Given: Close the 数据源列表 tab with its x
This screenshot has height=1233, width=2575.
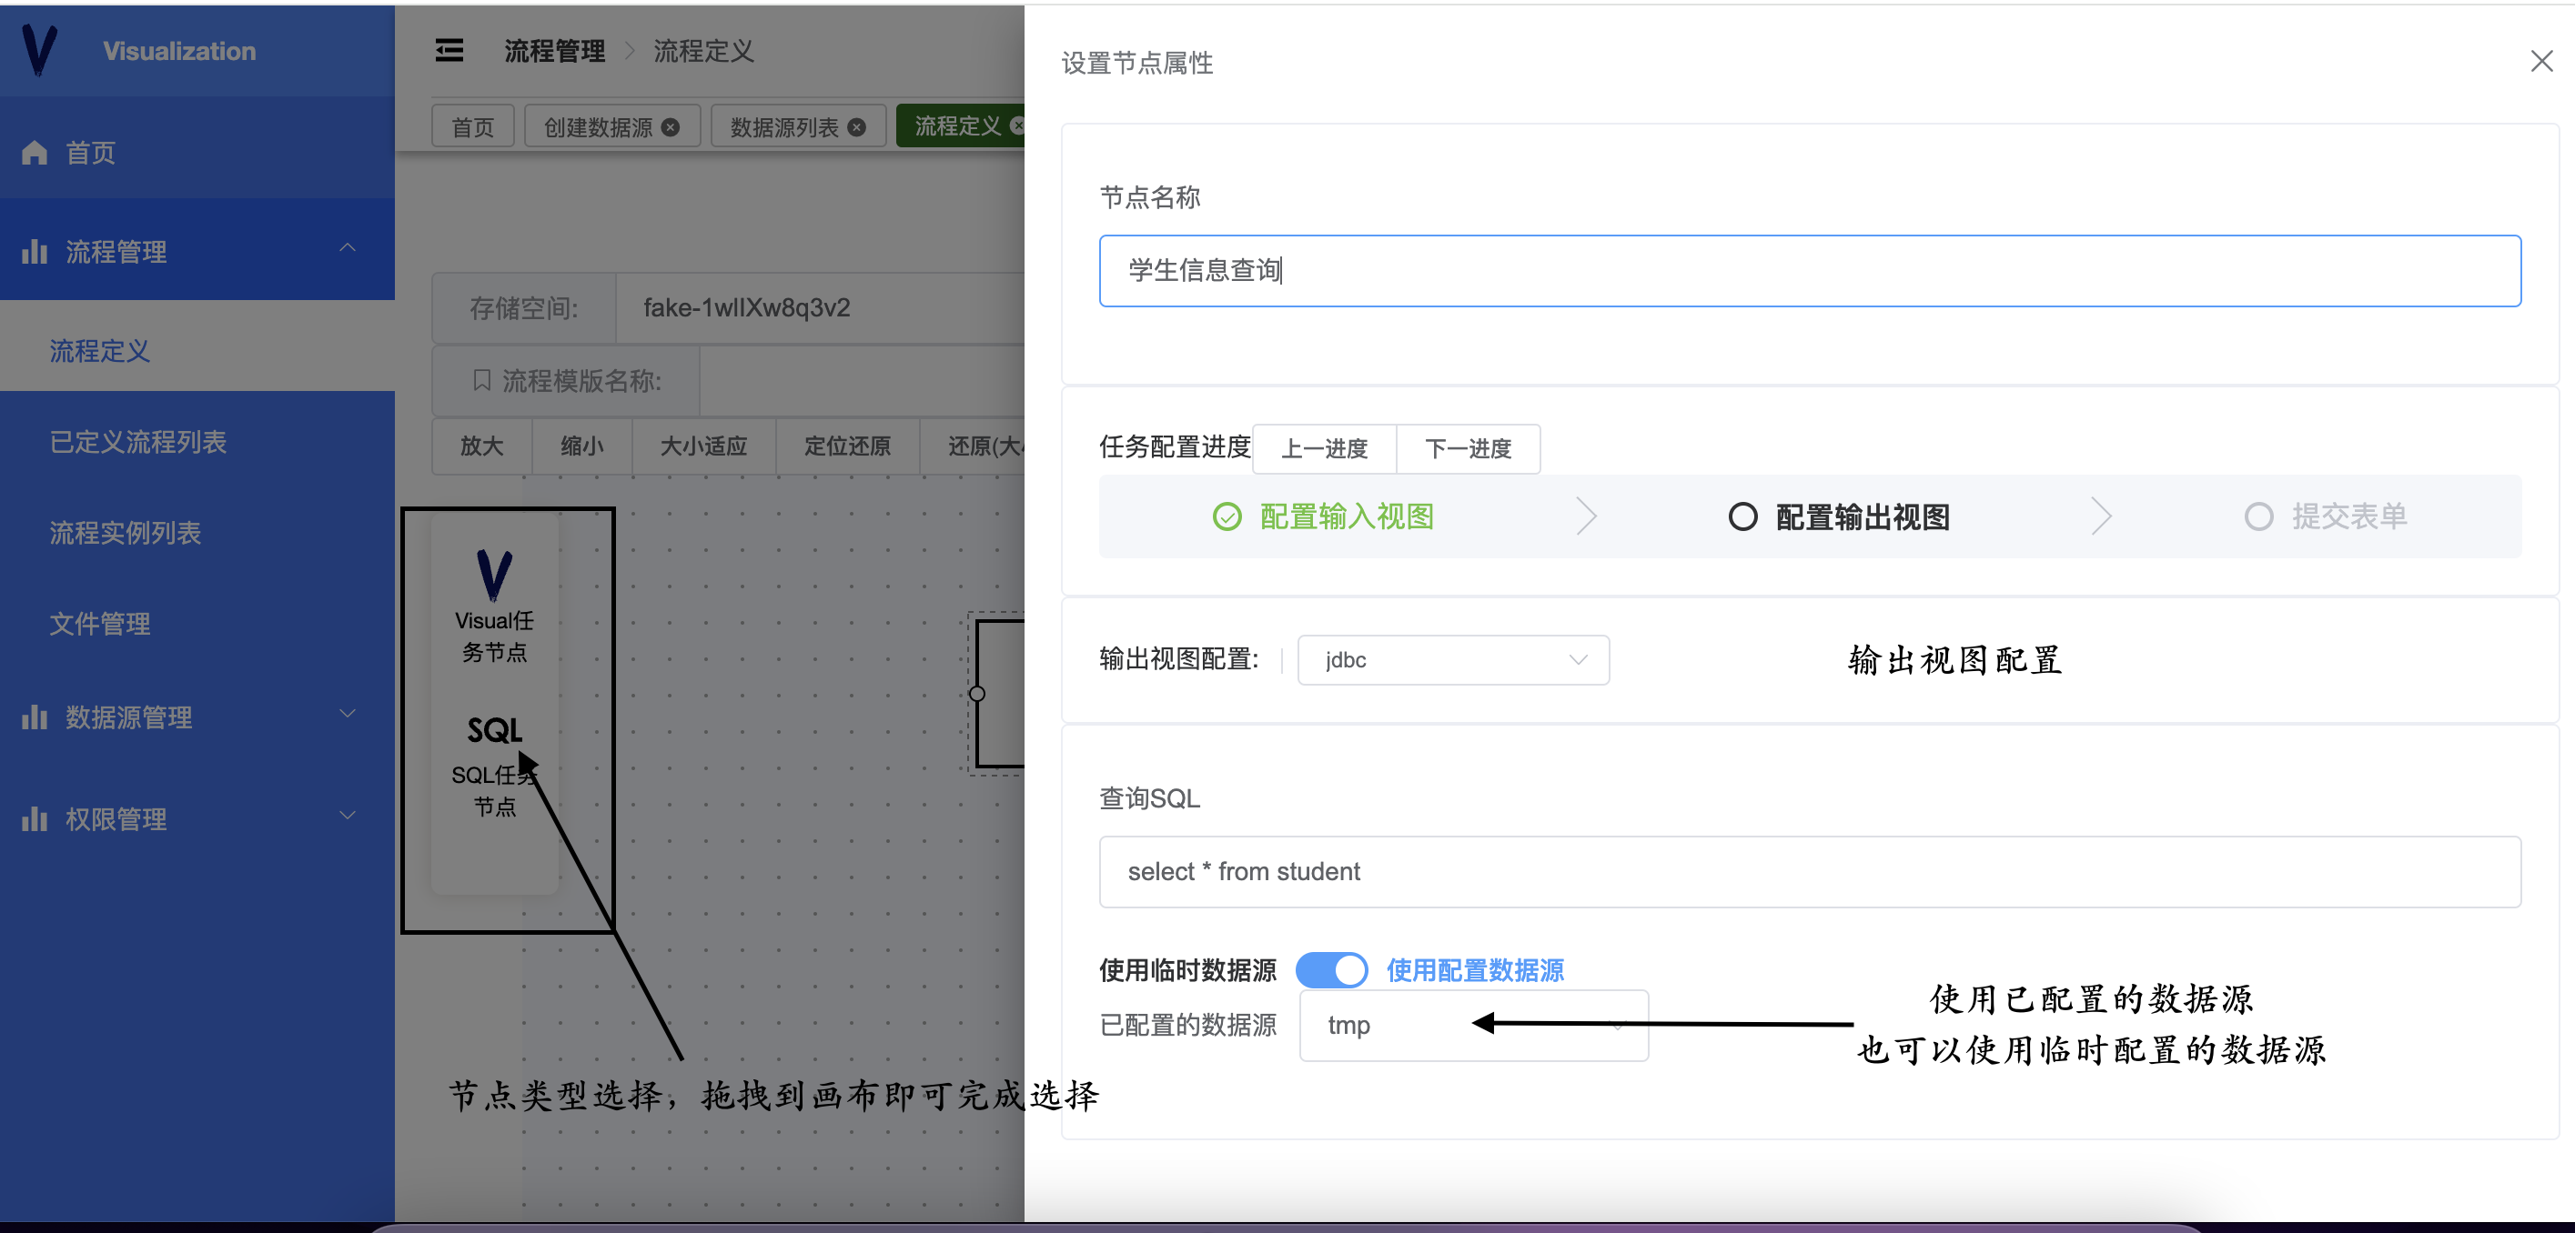Looking at the screenshot, I should coord(857,127).
